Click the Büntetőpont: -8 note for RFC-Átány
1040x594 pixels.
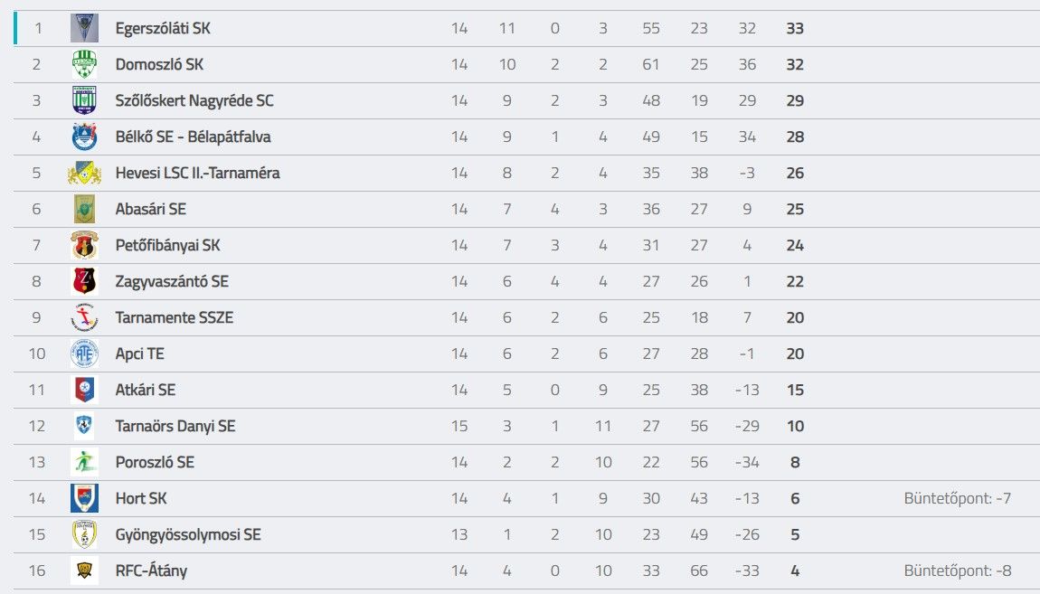(x=957, y=570)
